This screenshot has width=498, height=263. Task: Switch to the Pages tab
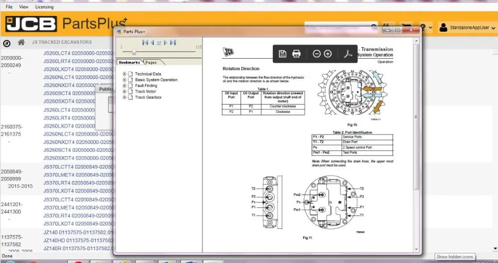(x=151, y=63)
